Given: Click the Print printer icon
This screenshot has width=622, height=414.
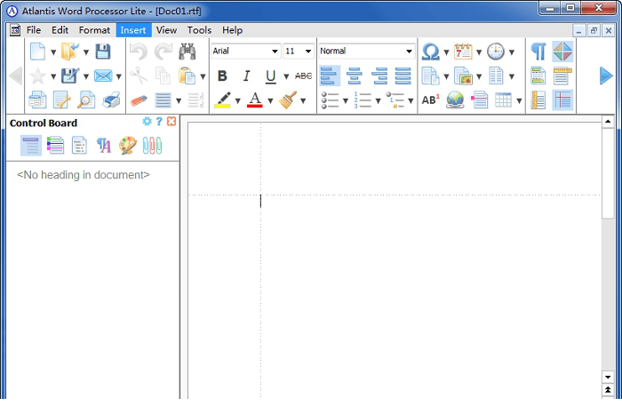Looking at the screenshot, I should pos(111,100).
